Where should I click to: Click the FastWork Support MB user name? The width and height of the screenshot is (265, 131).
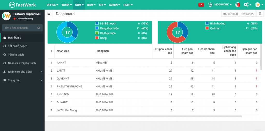(x=27, y=14)
